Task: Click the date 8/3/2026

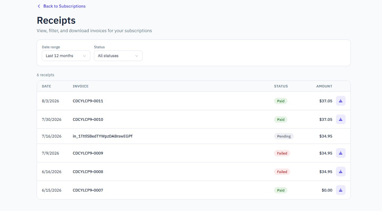Action: [50, 101]
